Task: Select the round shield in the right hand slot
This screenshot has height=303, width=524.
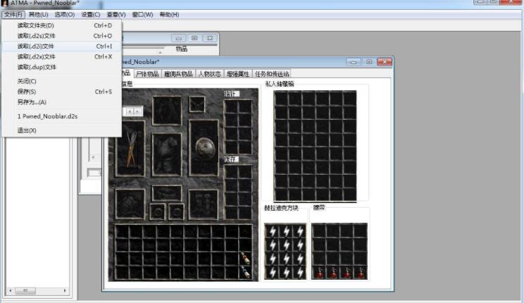Action: pos(204,148)
